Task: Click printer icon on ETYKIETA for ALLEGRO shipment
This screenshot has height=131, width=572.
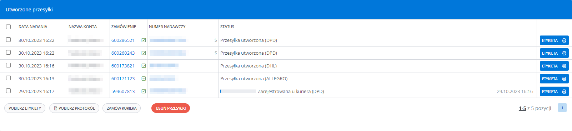Action: [x=564, y=79]
